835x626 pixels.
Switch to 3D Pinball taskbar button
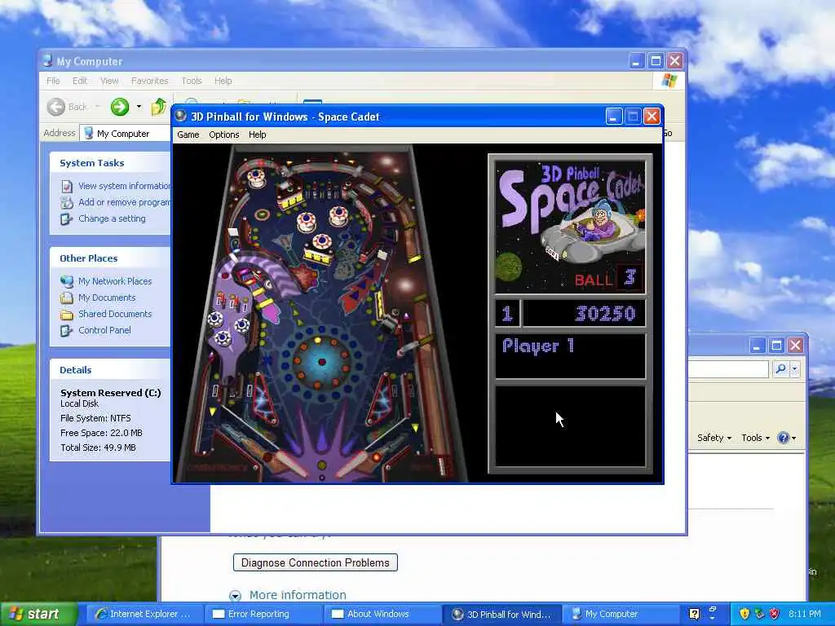pyautogui.click(x=501, y=615)
